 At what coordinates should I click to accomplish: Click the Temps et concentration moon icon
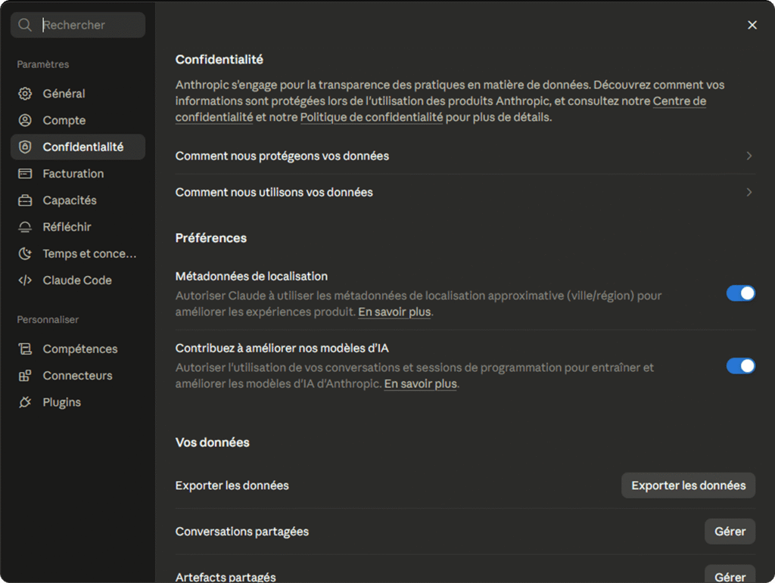[25, 253]
